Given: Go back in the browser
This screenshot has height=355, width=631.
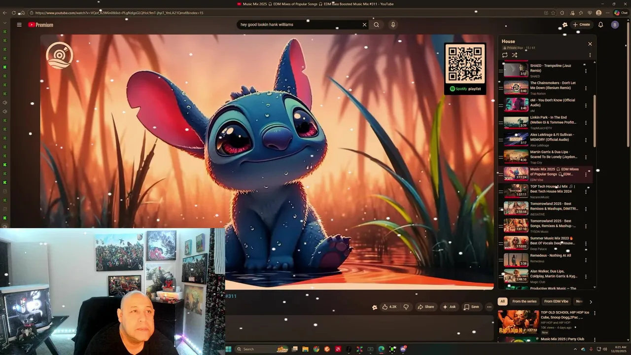Looking at the screenshot, I should (x=5, y=13).
